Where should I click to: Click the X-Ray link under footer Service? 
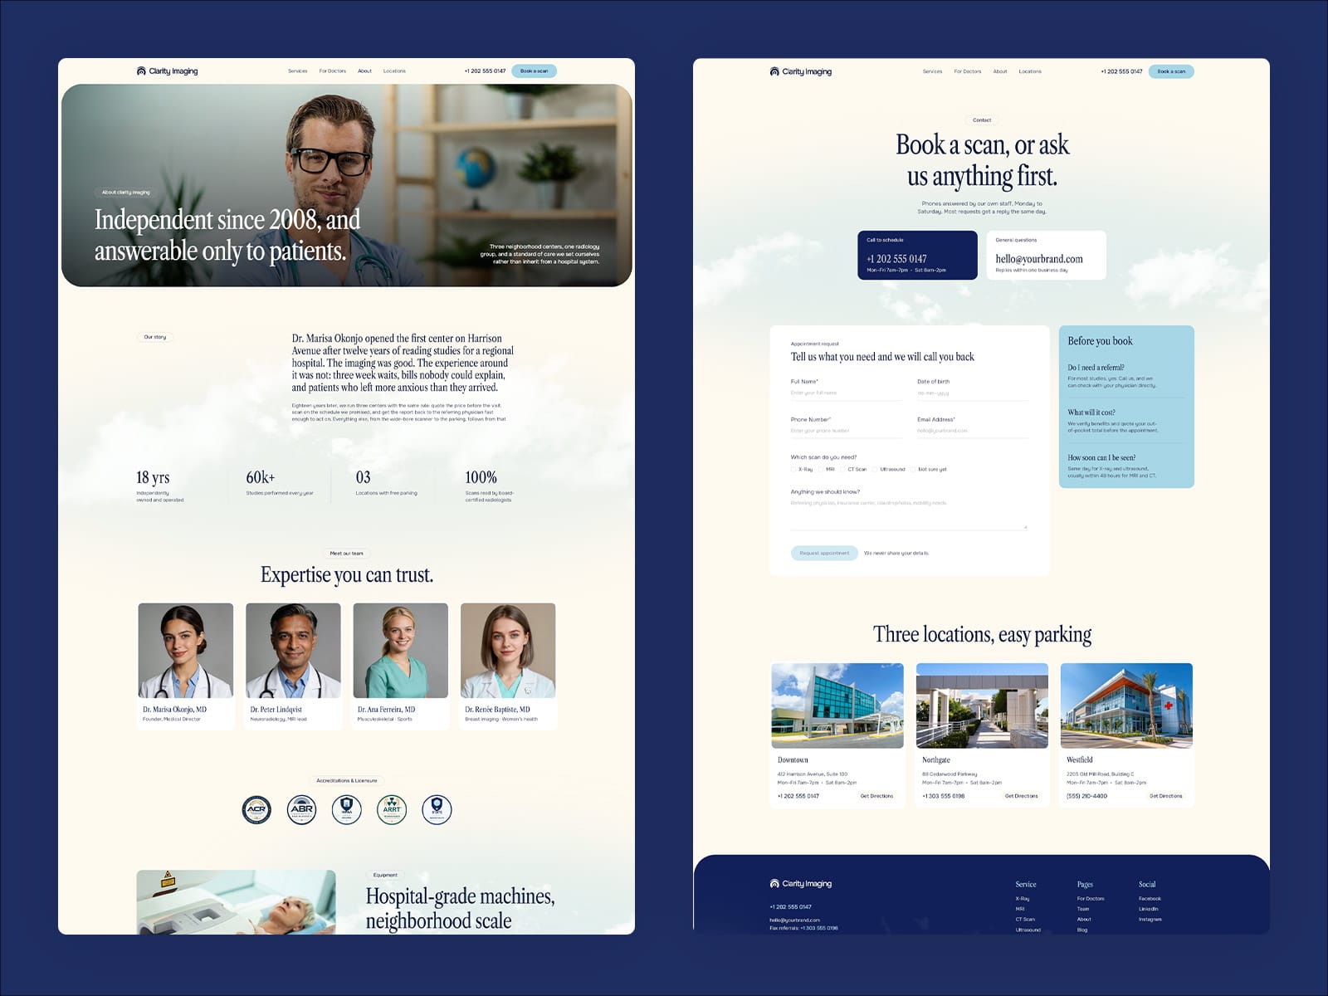click(1023, 899)
